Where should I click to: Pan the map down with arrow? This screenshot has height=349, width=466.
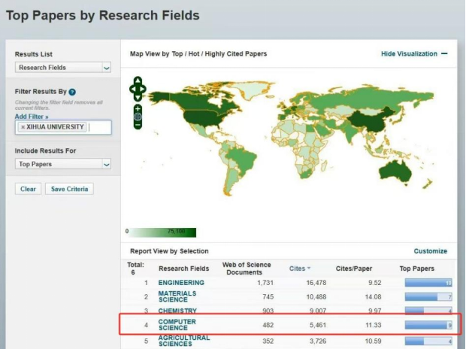click(x=138, y=97)
